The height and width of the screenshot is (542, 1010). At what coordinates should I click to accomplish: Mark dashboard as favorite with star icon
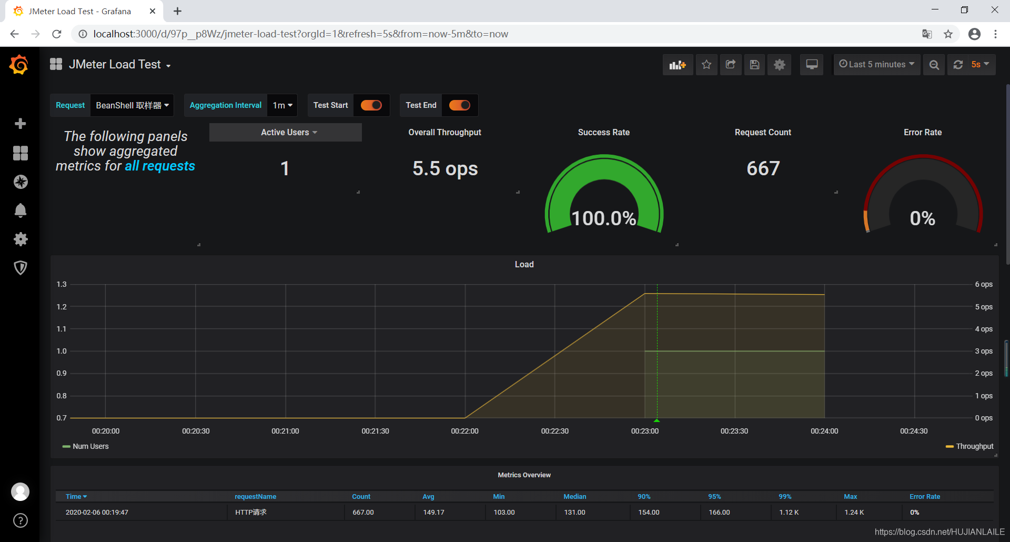click(706, 65)
